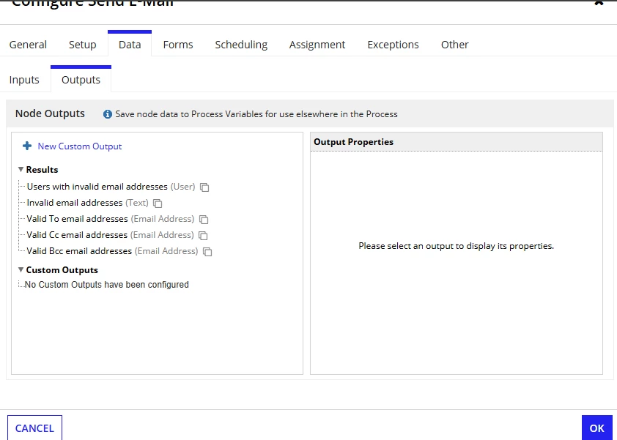Confirm with the OK button

[597, 428]
